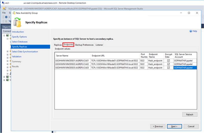Image resolution: width=204 pixels, height=133 pixels.
Task: Click the Encrypt Data column header
Action: point(168,56)
